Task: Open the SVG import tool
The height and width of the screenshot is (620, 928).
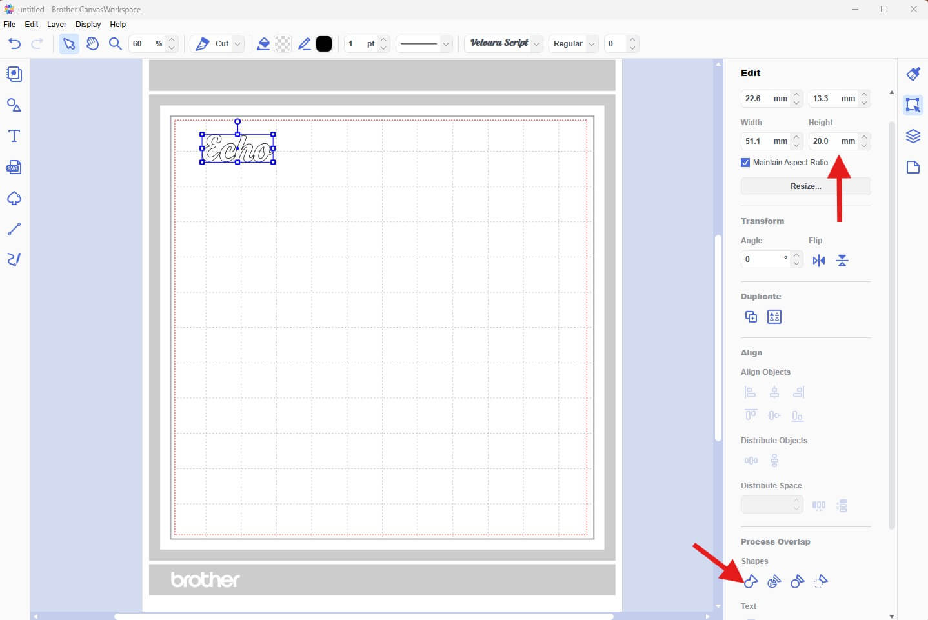Action: point(14,166)
